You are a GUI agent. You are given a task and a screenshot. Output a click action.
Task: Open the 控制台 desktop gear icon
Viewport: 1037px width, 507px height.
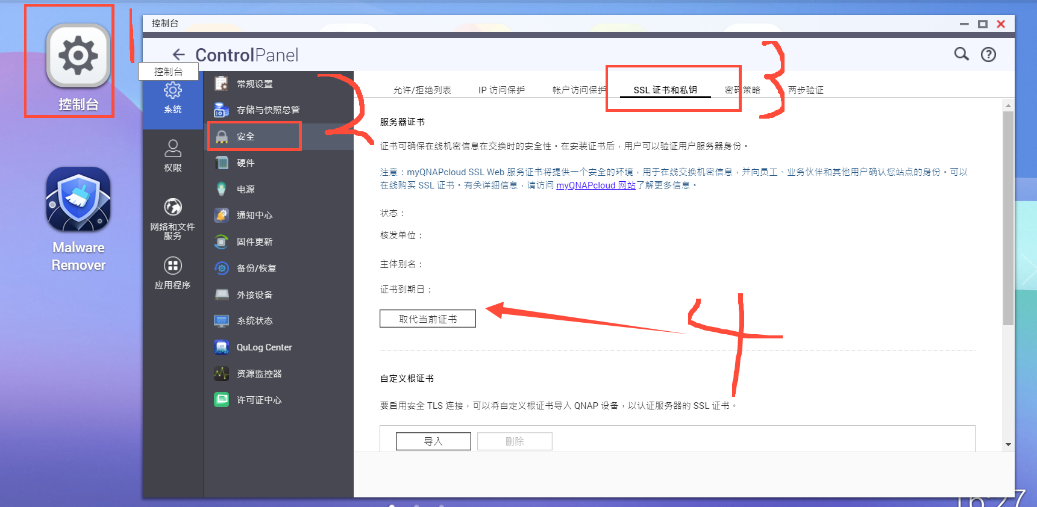[78, 55]
